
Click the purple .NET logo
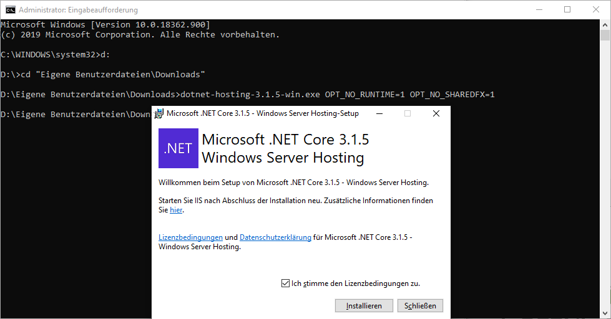point(178,148)
